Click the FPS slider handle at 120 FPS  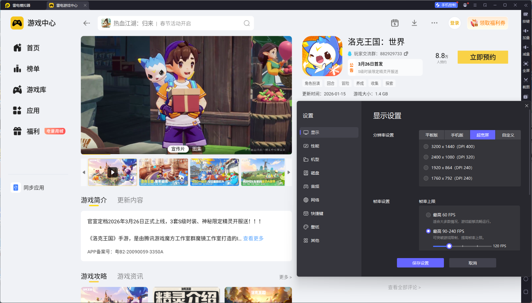(449, 246)
